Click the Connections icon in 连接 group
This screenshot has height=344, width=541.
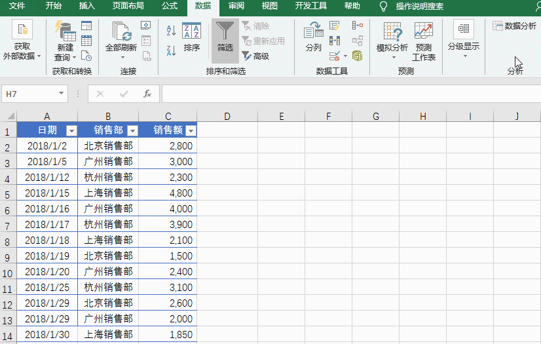pos(146,26)
